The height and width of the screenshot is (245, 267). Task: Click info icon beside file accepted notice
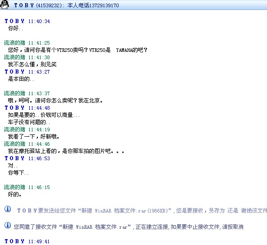pos(8,225)
